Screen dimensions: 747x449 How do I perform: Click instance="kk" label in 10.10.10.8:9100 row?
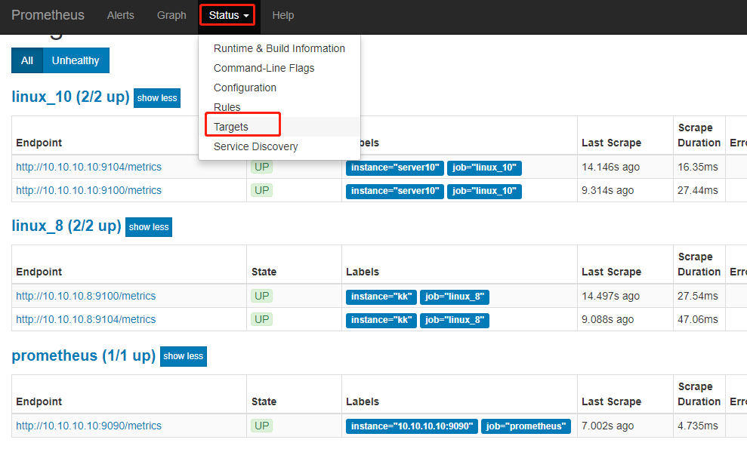(381, 297)
